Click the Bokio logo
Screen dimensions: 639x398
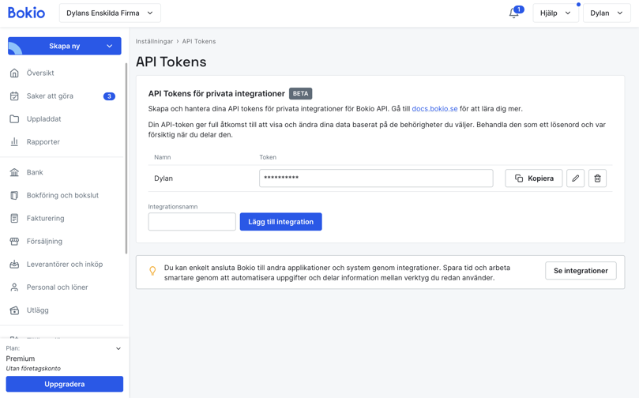click(26, 13)
